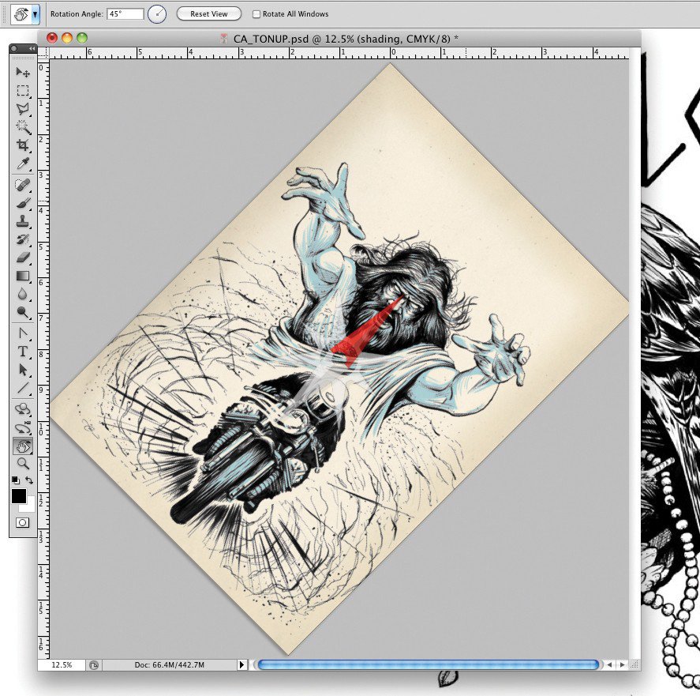This screenshot has height=696, width=700.
Task: Select the Blur tool
Action: coord(23,294)
